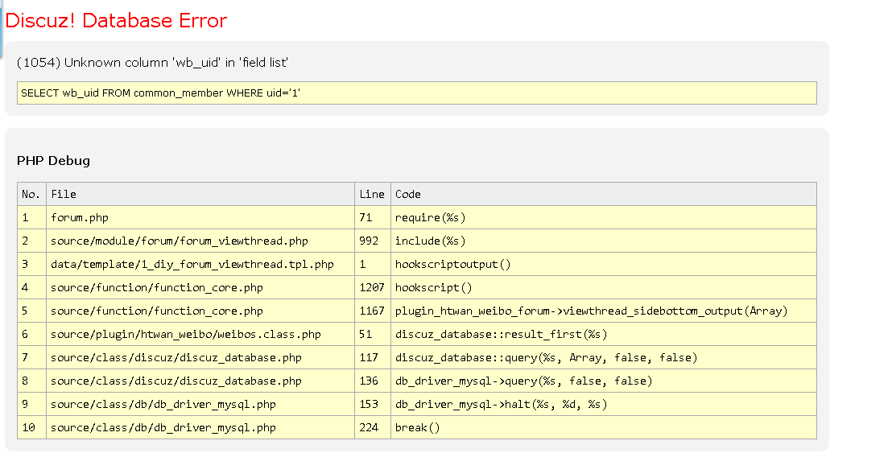Click the db_driver_mysql->query code cell
Image resolution: width=888 pixels, height=453 pixels.
523,381
